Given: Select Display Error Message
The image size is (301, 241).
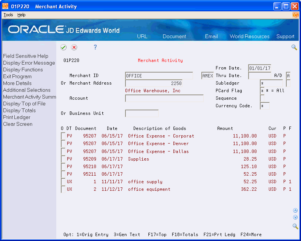Looking at the screenshot, I should 29,63.
